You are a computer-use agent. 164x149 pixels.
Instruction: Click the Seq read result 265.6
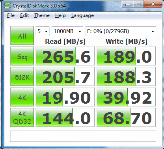coord(65,56)
